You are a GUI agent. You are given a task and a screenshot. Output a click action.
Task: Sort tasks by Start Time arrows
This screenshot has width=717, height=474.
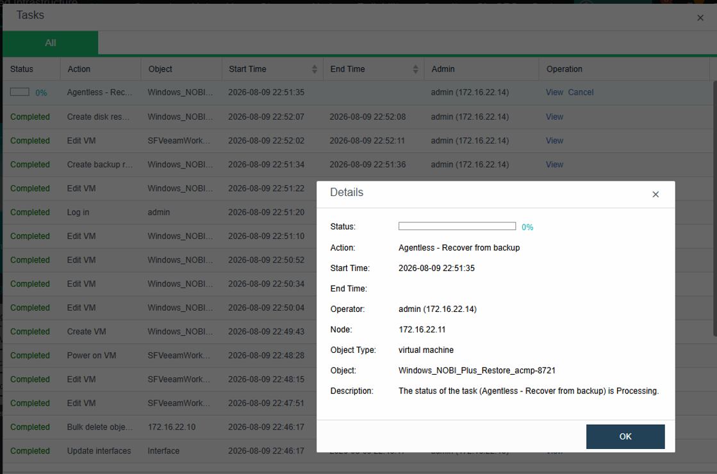tap(314, 69)
